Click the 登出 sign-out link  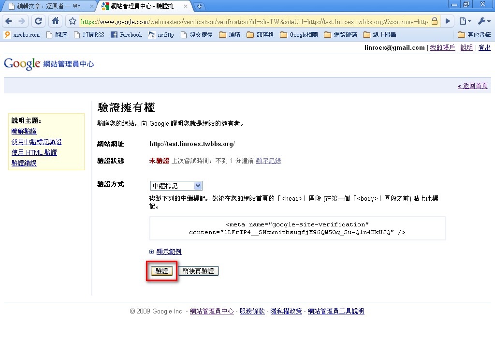[x=484, y=48]
